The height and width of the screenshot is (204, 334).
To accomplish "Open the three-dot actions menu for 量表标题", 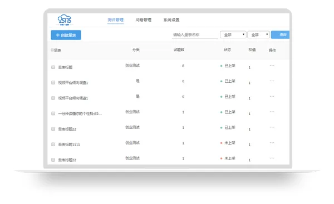I will pyautogui.click(x=272, y=66).
